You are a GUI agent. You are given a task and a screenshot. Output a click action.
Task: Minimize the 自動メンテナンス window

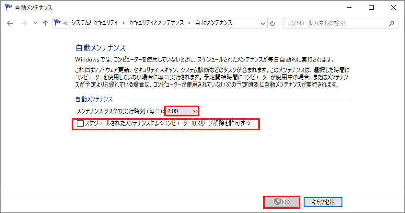(349, 7)
